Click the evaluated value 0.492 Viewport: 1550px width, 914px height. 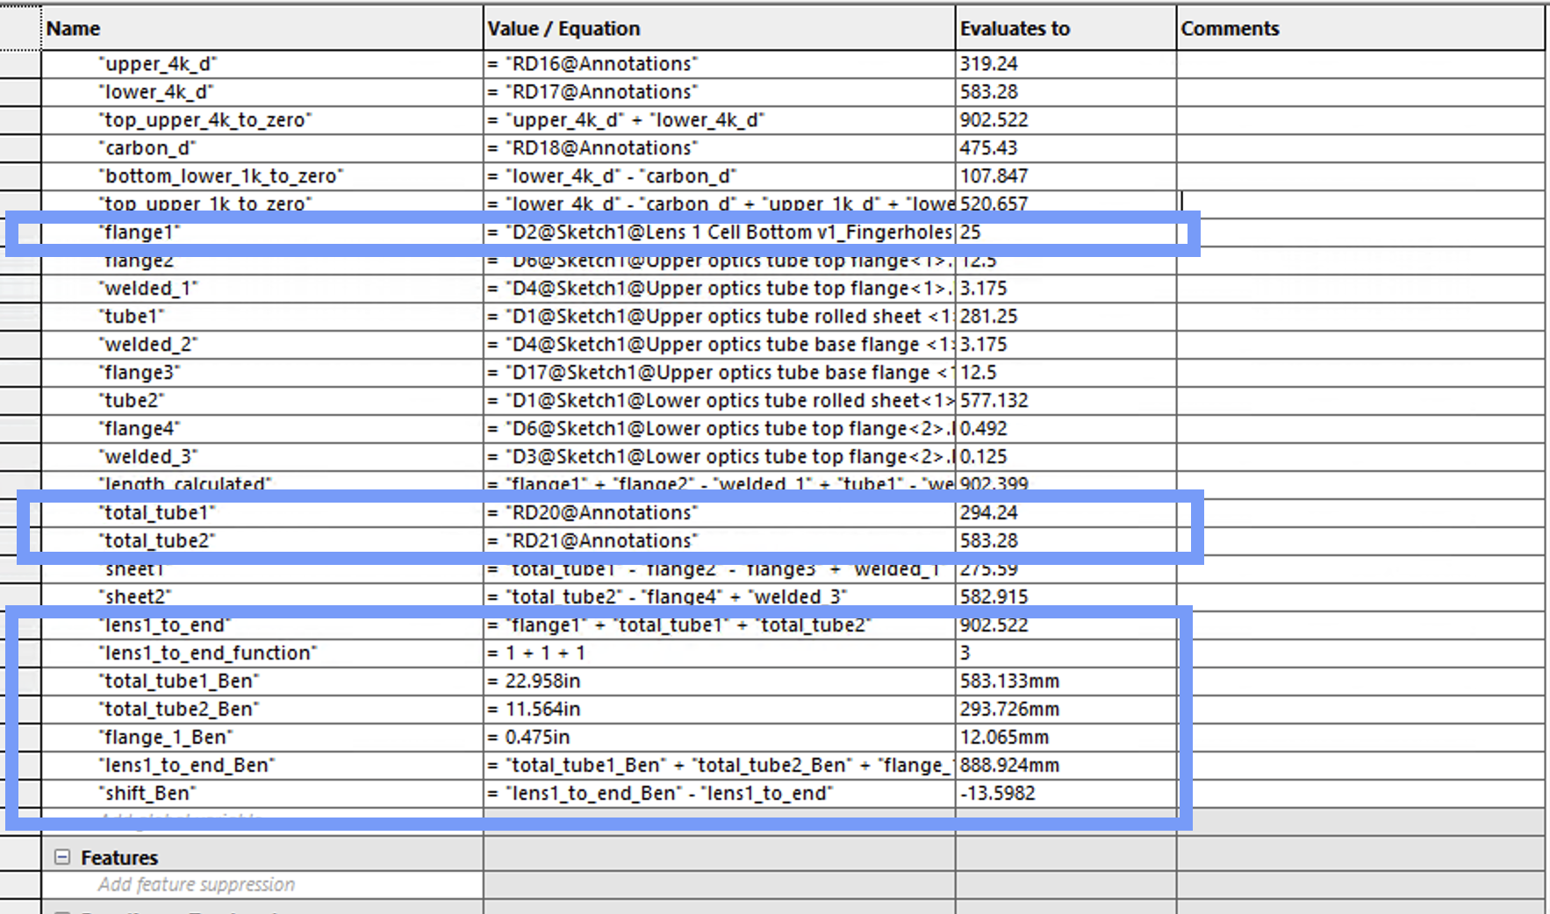pos(983,429)
